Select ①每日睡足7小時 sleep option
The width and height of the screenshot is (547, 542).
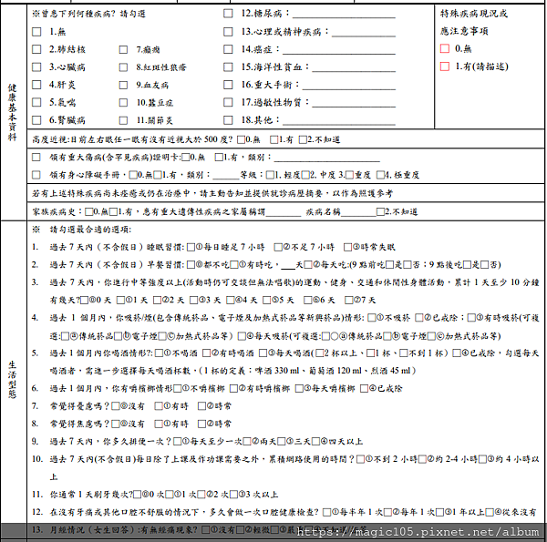coord(191,248)
